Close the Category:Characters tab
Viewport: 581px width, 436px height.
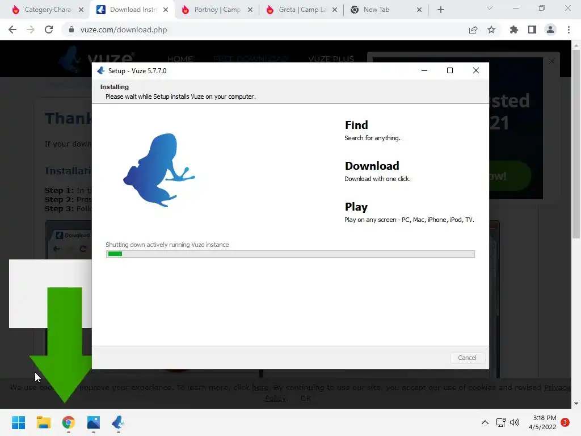81,10
